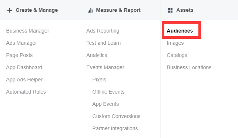Select Test and Learn
Screen dimensions: 238x138
coord(104,43)
